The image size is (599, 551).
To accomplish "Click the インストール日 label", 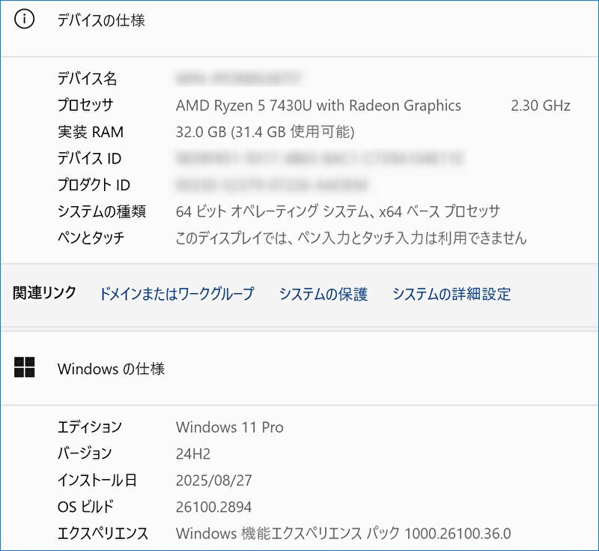I will 97,481.
